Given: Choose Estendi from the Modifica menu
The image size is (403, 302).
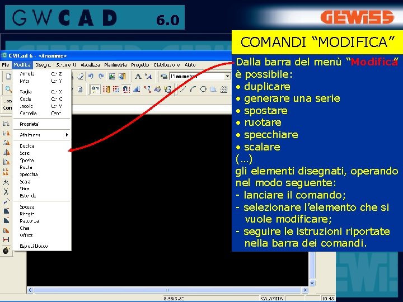Looking at the screenshot, I should [x=41, y=196].
